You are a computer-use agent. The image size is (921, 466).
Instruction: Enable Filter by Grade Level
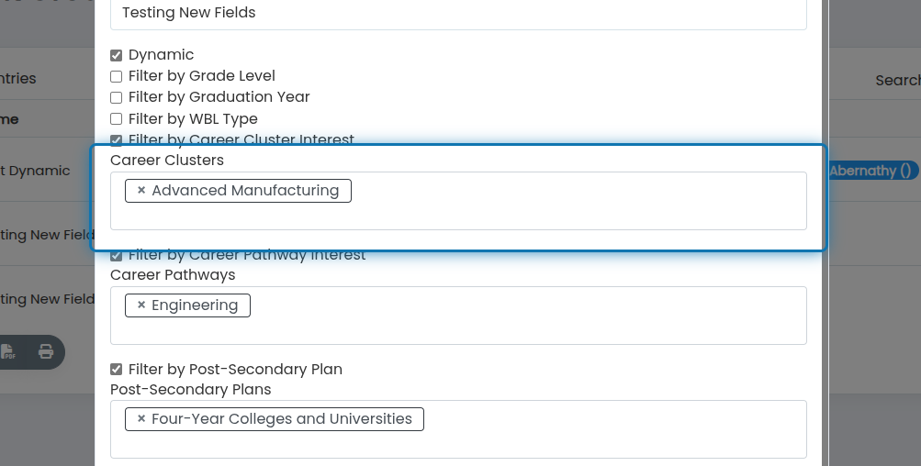[117, 76]
